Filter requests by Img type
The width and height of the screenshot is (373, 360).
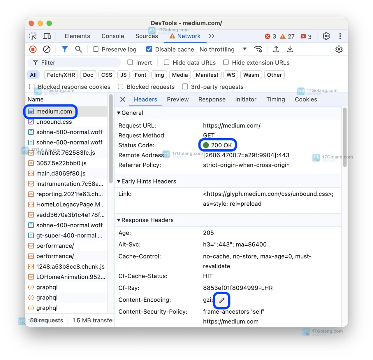coord(159,75)
